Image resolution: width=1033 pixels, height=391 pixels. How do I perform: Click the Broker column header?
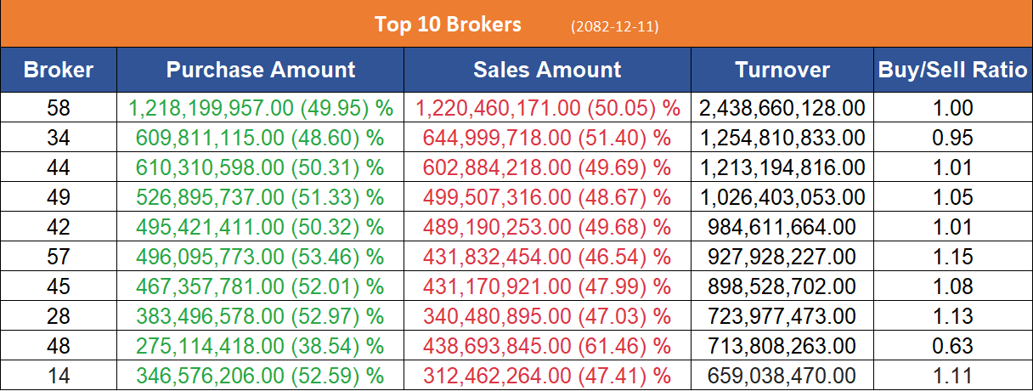(59, 70)
